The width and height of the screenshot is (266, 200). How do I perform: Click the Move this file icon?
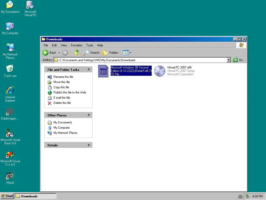(x=50, y=82)
